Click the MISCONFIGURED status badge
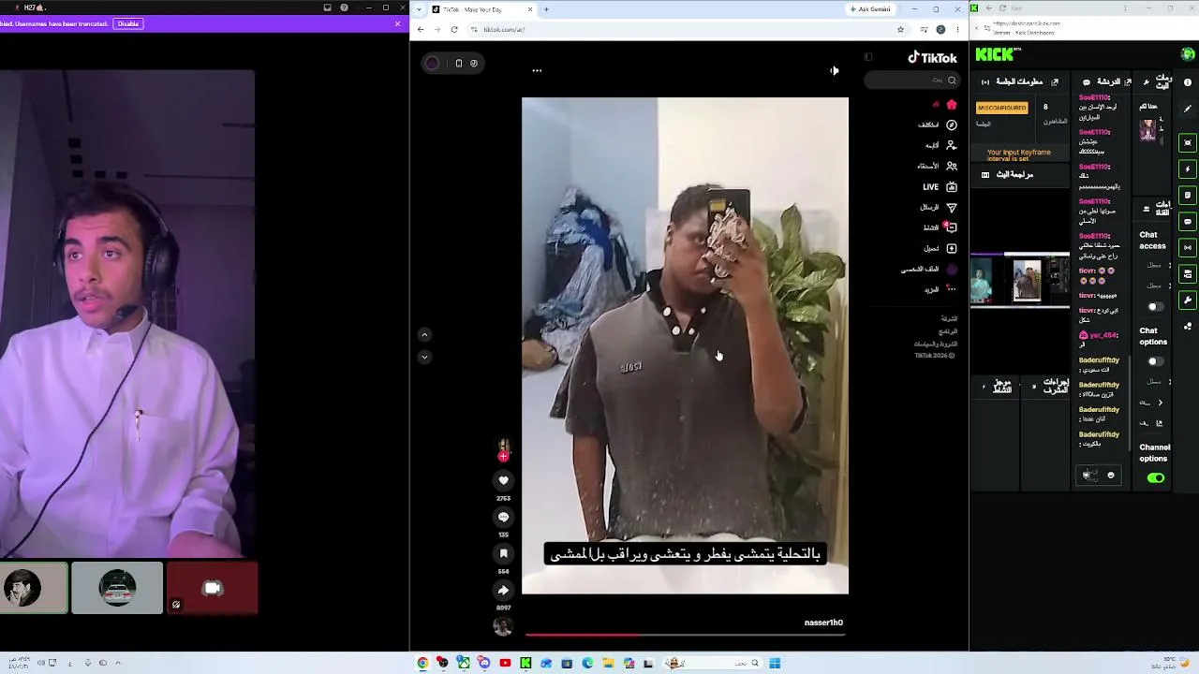Viewport: 1199px width, 674px height. pos(1001,108)
